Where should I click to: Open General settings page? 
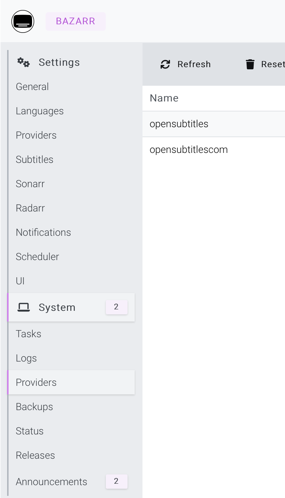pyautogui.click(x=32, y=87)
